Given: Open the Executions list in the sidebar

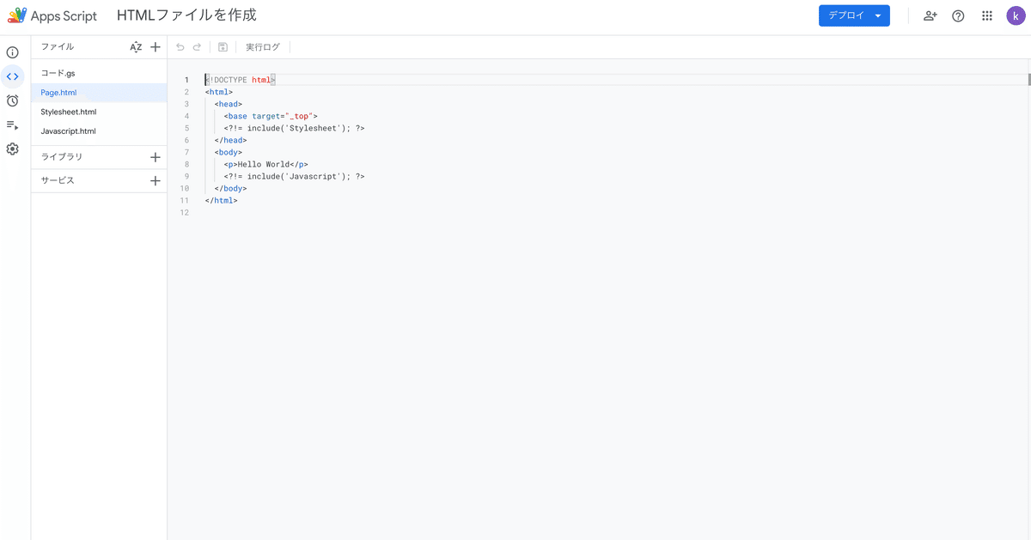Looking at the screenshot, I should (x=12, y=124).
